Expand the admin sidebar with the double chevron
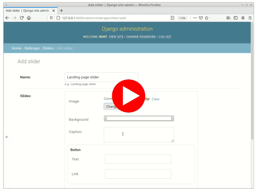 (6, 137)
